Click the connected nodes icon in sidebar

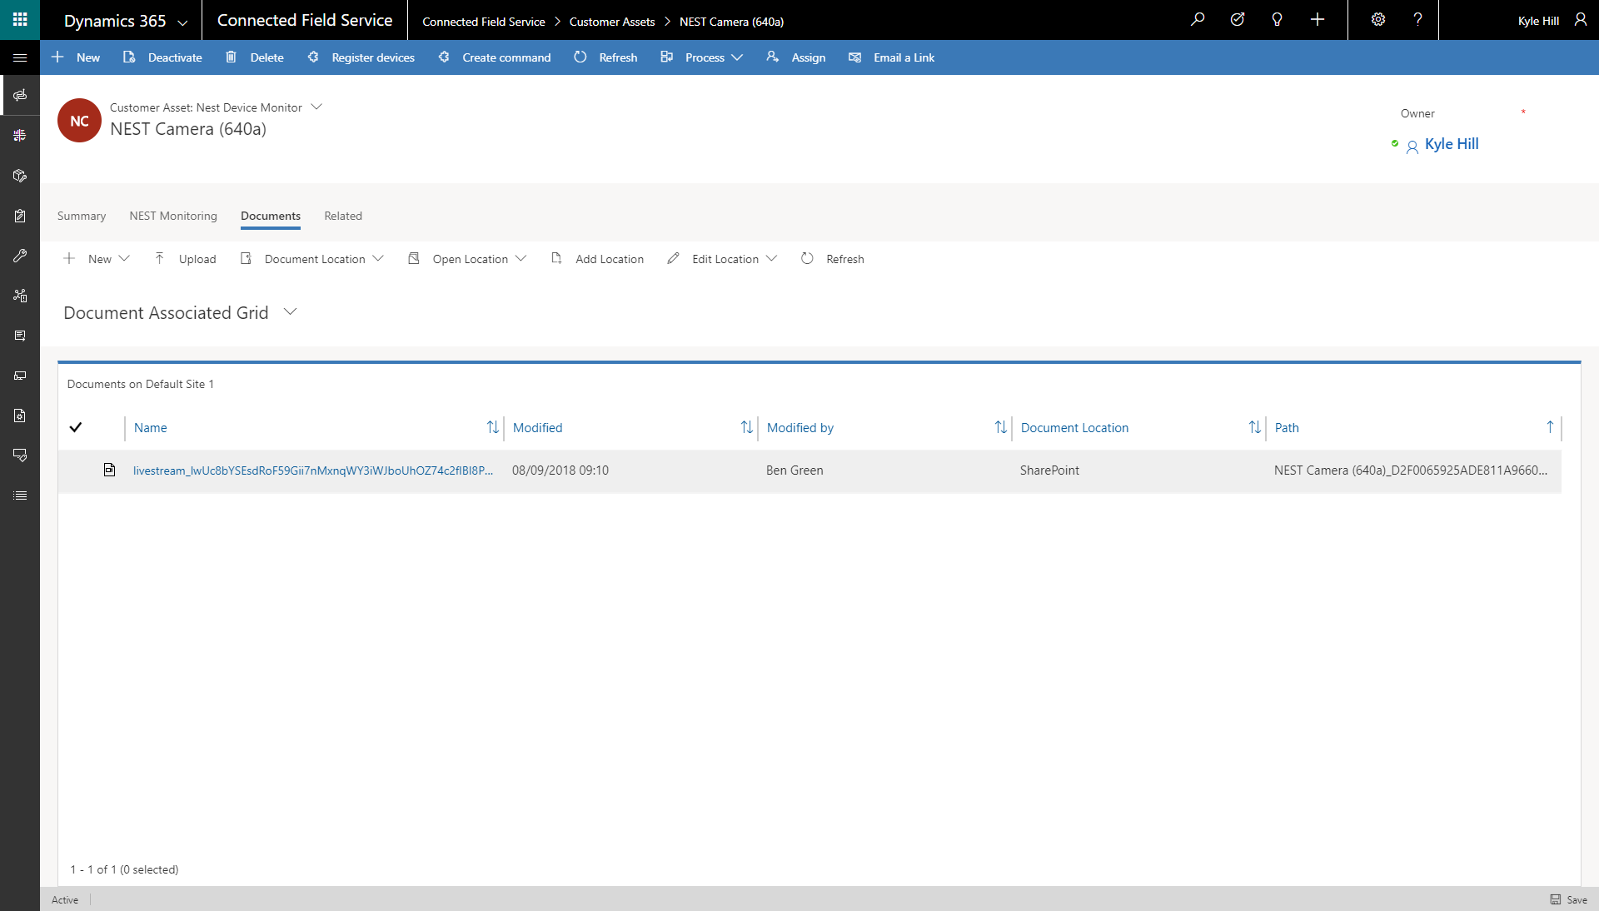20,296
